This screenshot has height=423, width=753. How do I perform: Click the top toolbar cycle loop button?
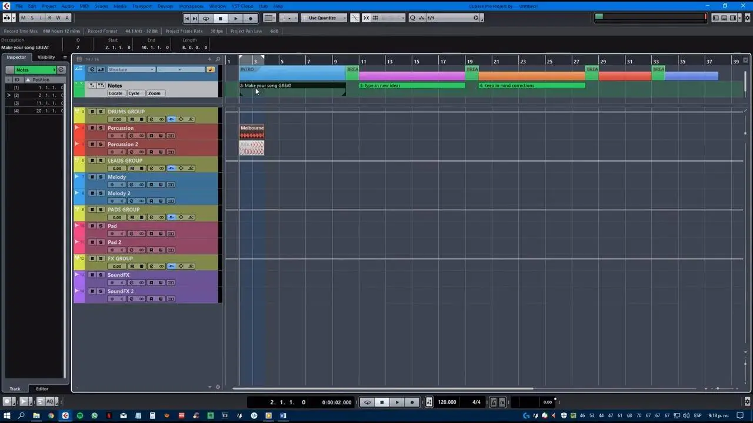[205, 18]
